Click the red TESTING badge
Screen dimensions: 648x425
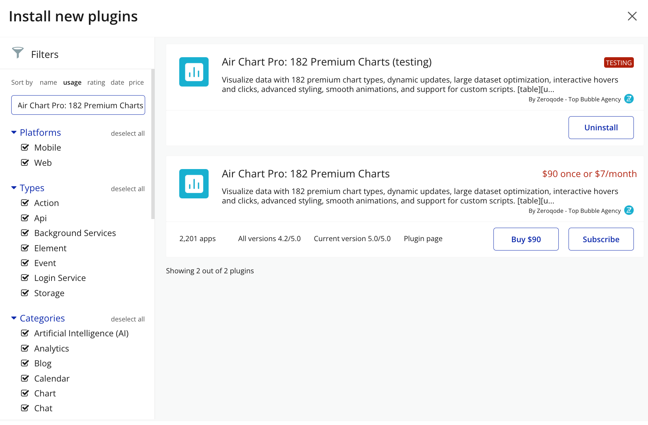619,63
